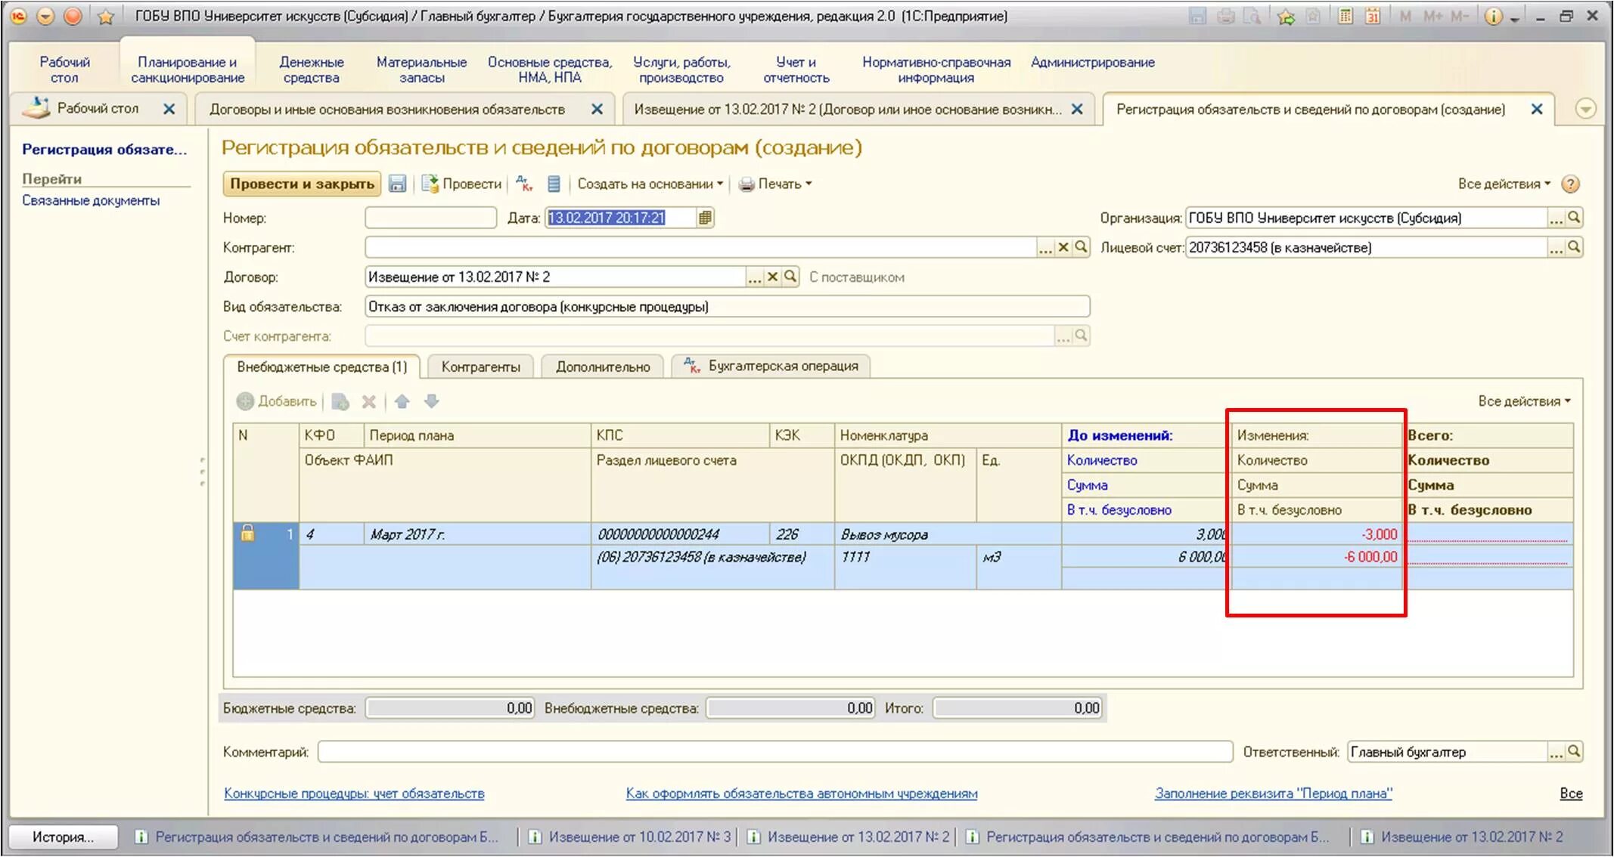Click the Все link at bottom right

point(1571,794)
